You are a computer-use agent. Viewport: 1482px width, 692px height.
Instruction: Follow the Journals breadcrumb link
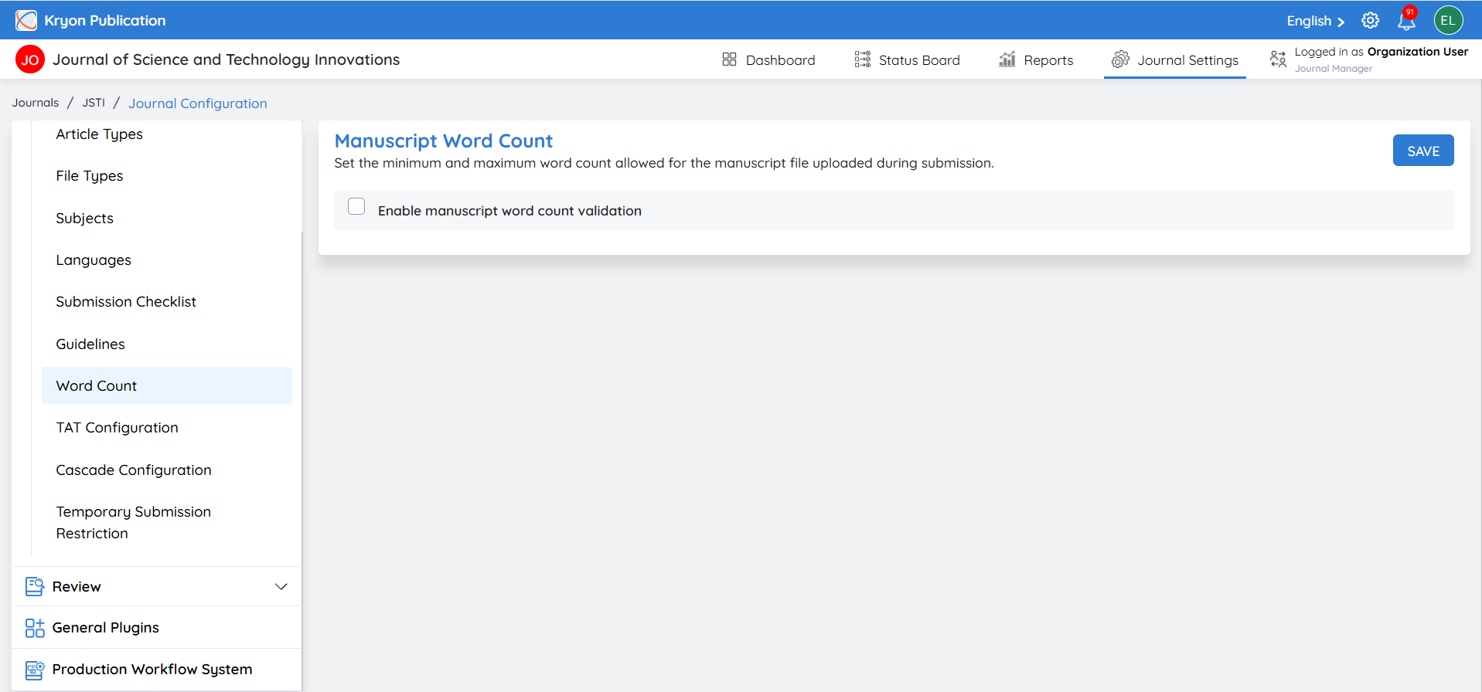(x=36, y=103)
